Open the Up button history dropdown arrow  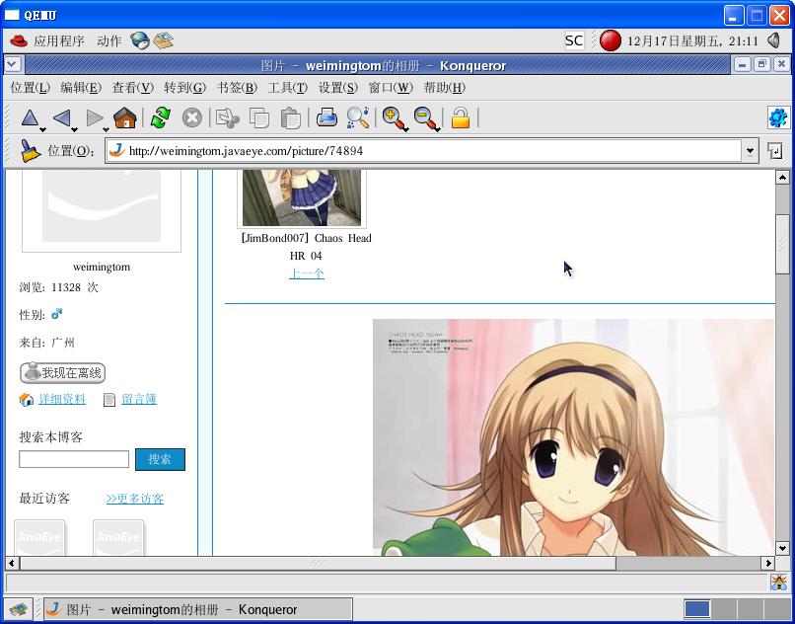point(42,129)
